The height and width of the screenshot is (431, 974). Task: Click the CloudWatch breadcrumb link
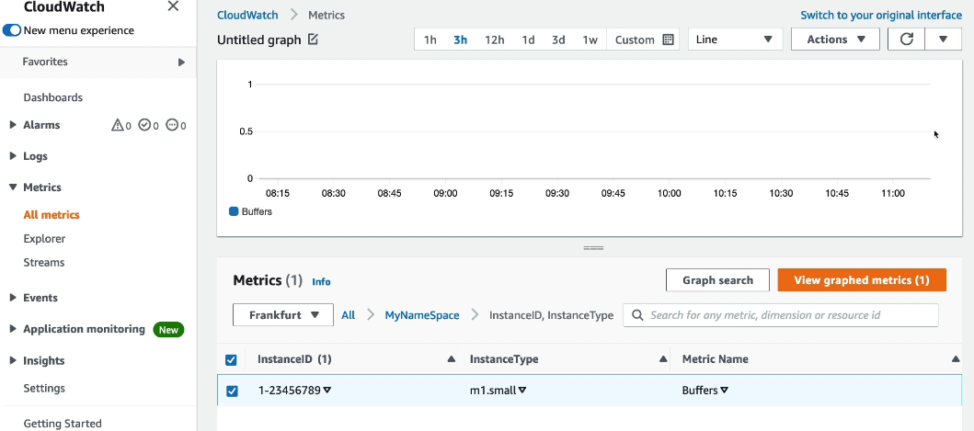[247, 15]
